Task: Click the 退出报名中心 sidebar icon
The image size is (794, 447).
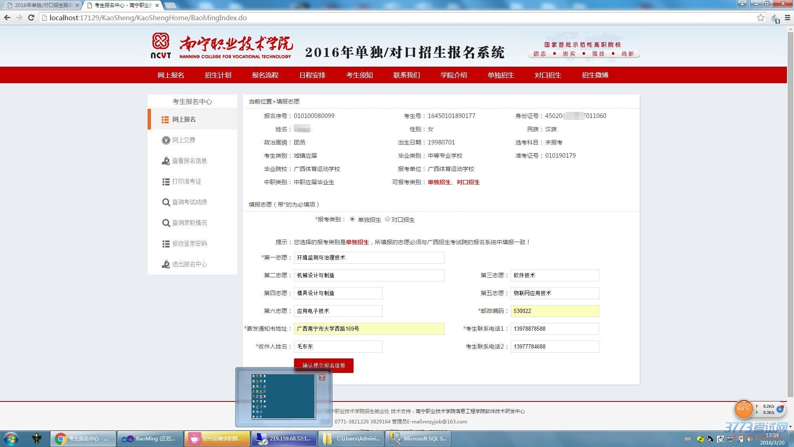Action: (x=166, y=264)
